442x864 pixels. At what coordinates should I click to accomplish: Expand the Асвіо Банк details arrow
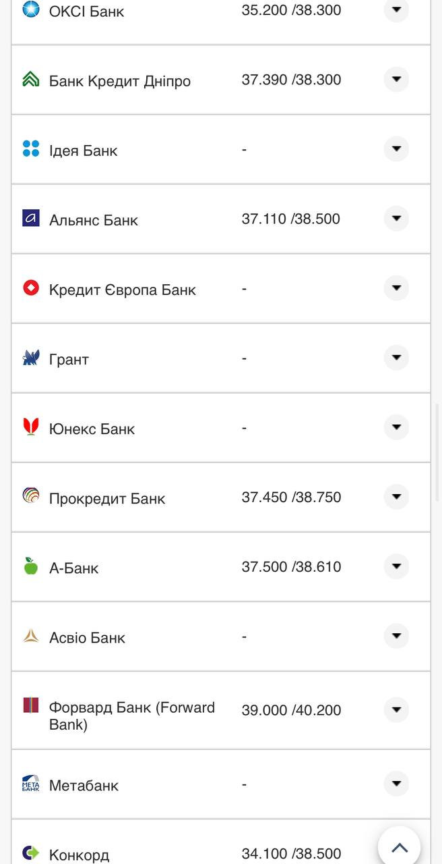click(396, 636)
